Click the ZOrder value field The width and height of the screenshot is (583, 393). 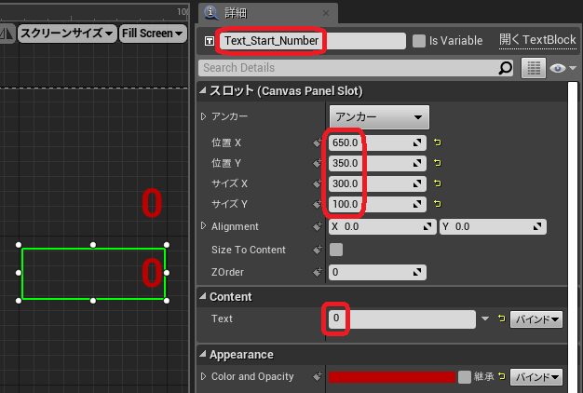pos(377,273)
